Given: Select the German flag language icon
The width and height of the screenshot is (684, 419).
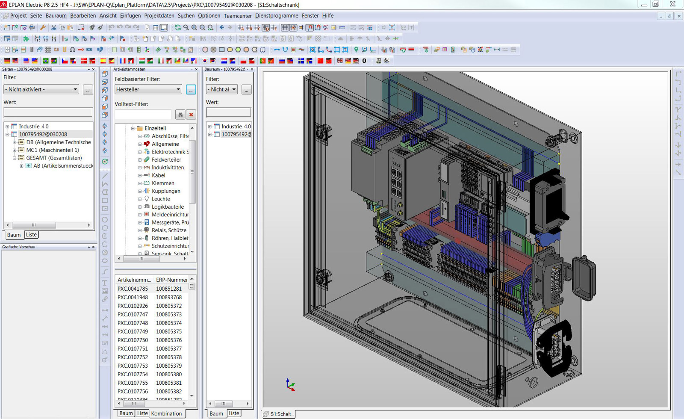Looking at the screenshot, I should (x=7, y=61).
